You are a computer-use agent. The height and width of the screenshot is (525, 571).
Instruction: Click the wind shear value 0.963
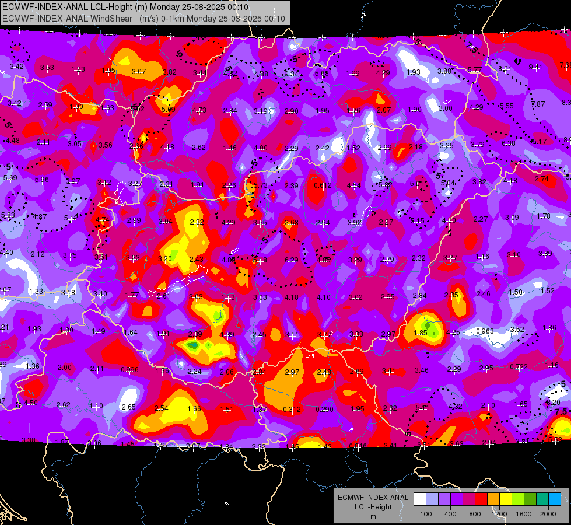click(x=485, y=331)
